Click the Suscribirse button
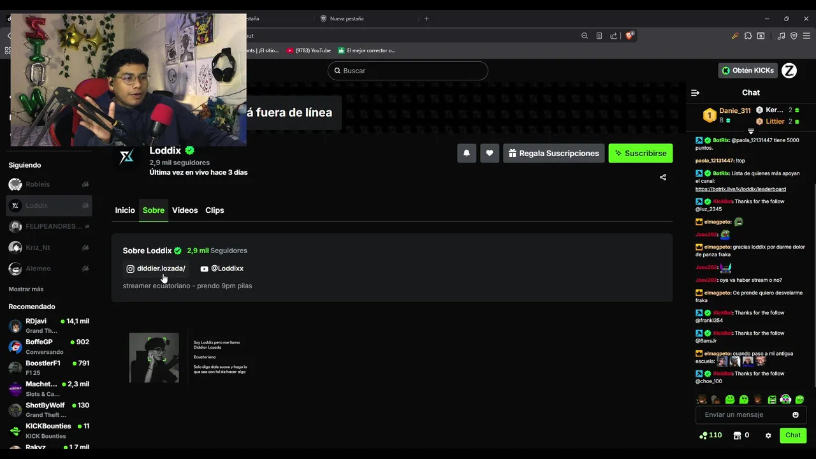This screenshot has height=459, width=816. tap(641, 153)
